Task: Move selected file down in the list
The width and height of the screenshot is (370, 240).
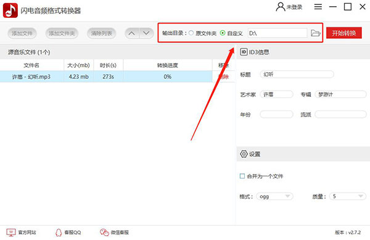Action: pyautogui.click(x=147, y=33)
